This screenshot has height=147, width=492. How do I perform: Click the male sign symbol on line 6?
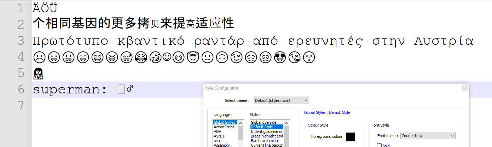(x=129, y=90)
